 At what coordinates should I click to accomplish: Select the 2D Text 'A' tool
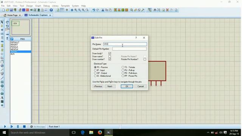[2, 97]
